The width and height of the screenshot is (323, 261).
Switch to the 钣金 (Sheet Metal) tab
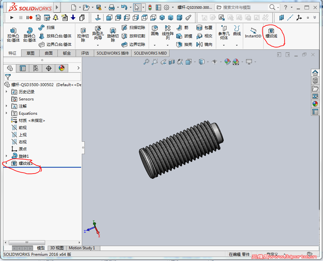coord(67,53)
